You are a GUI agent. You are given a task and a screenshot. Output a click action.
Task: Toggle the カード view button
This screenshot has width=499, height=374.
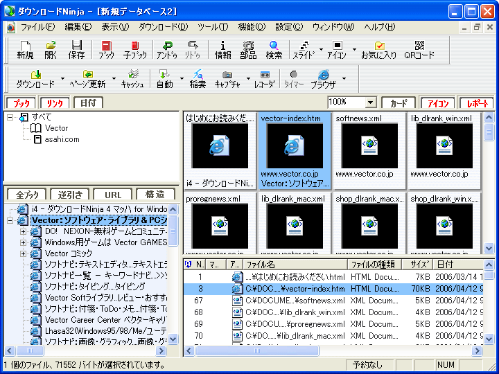(399, 103)
